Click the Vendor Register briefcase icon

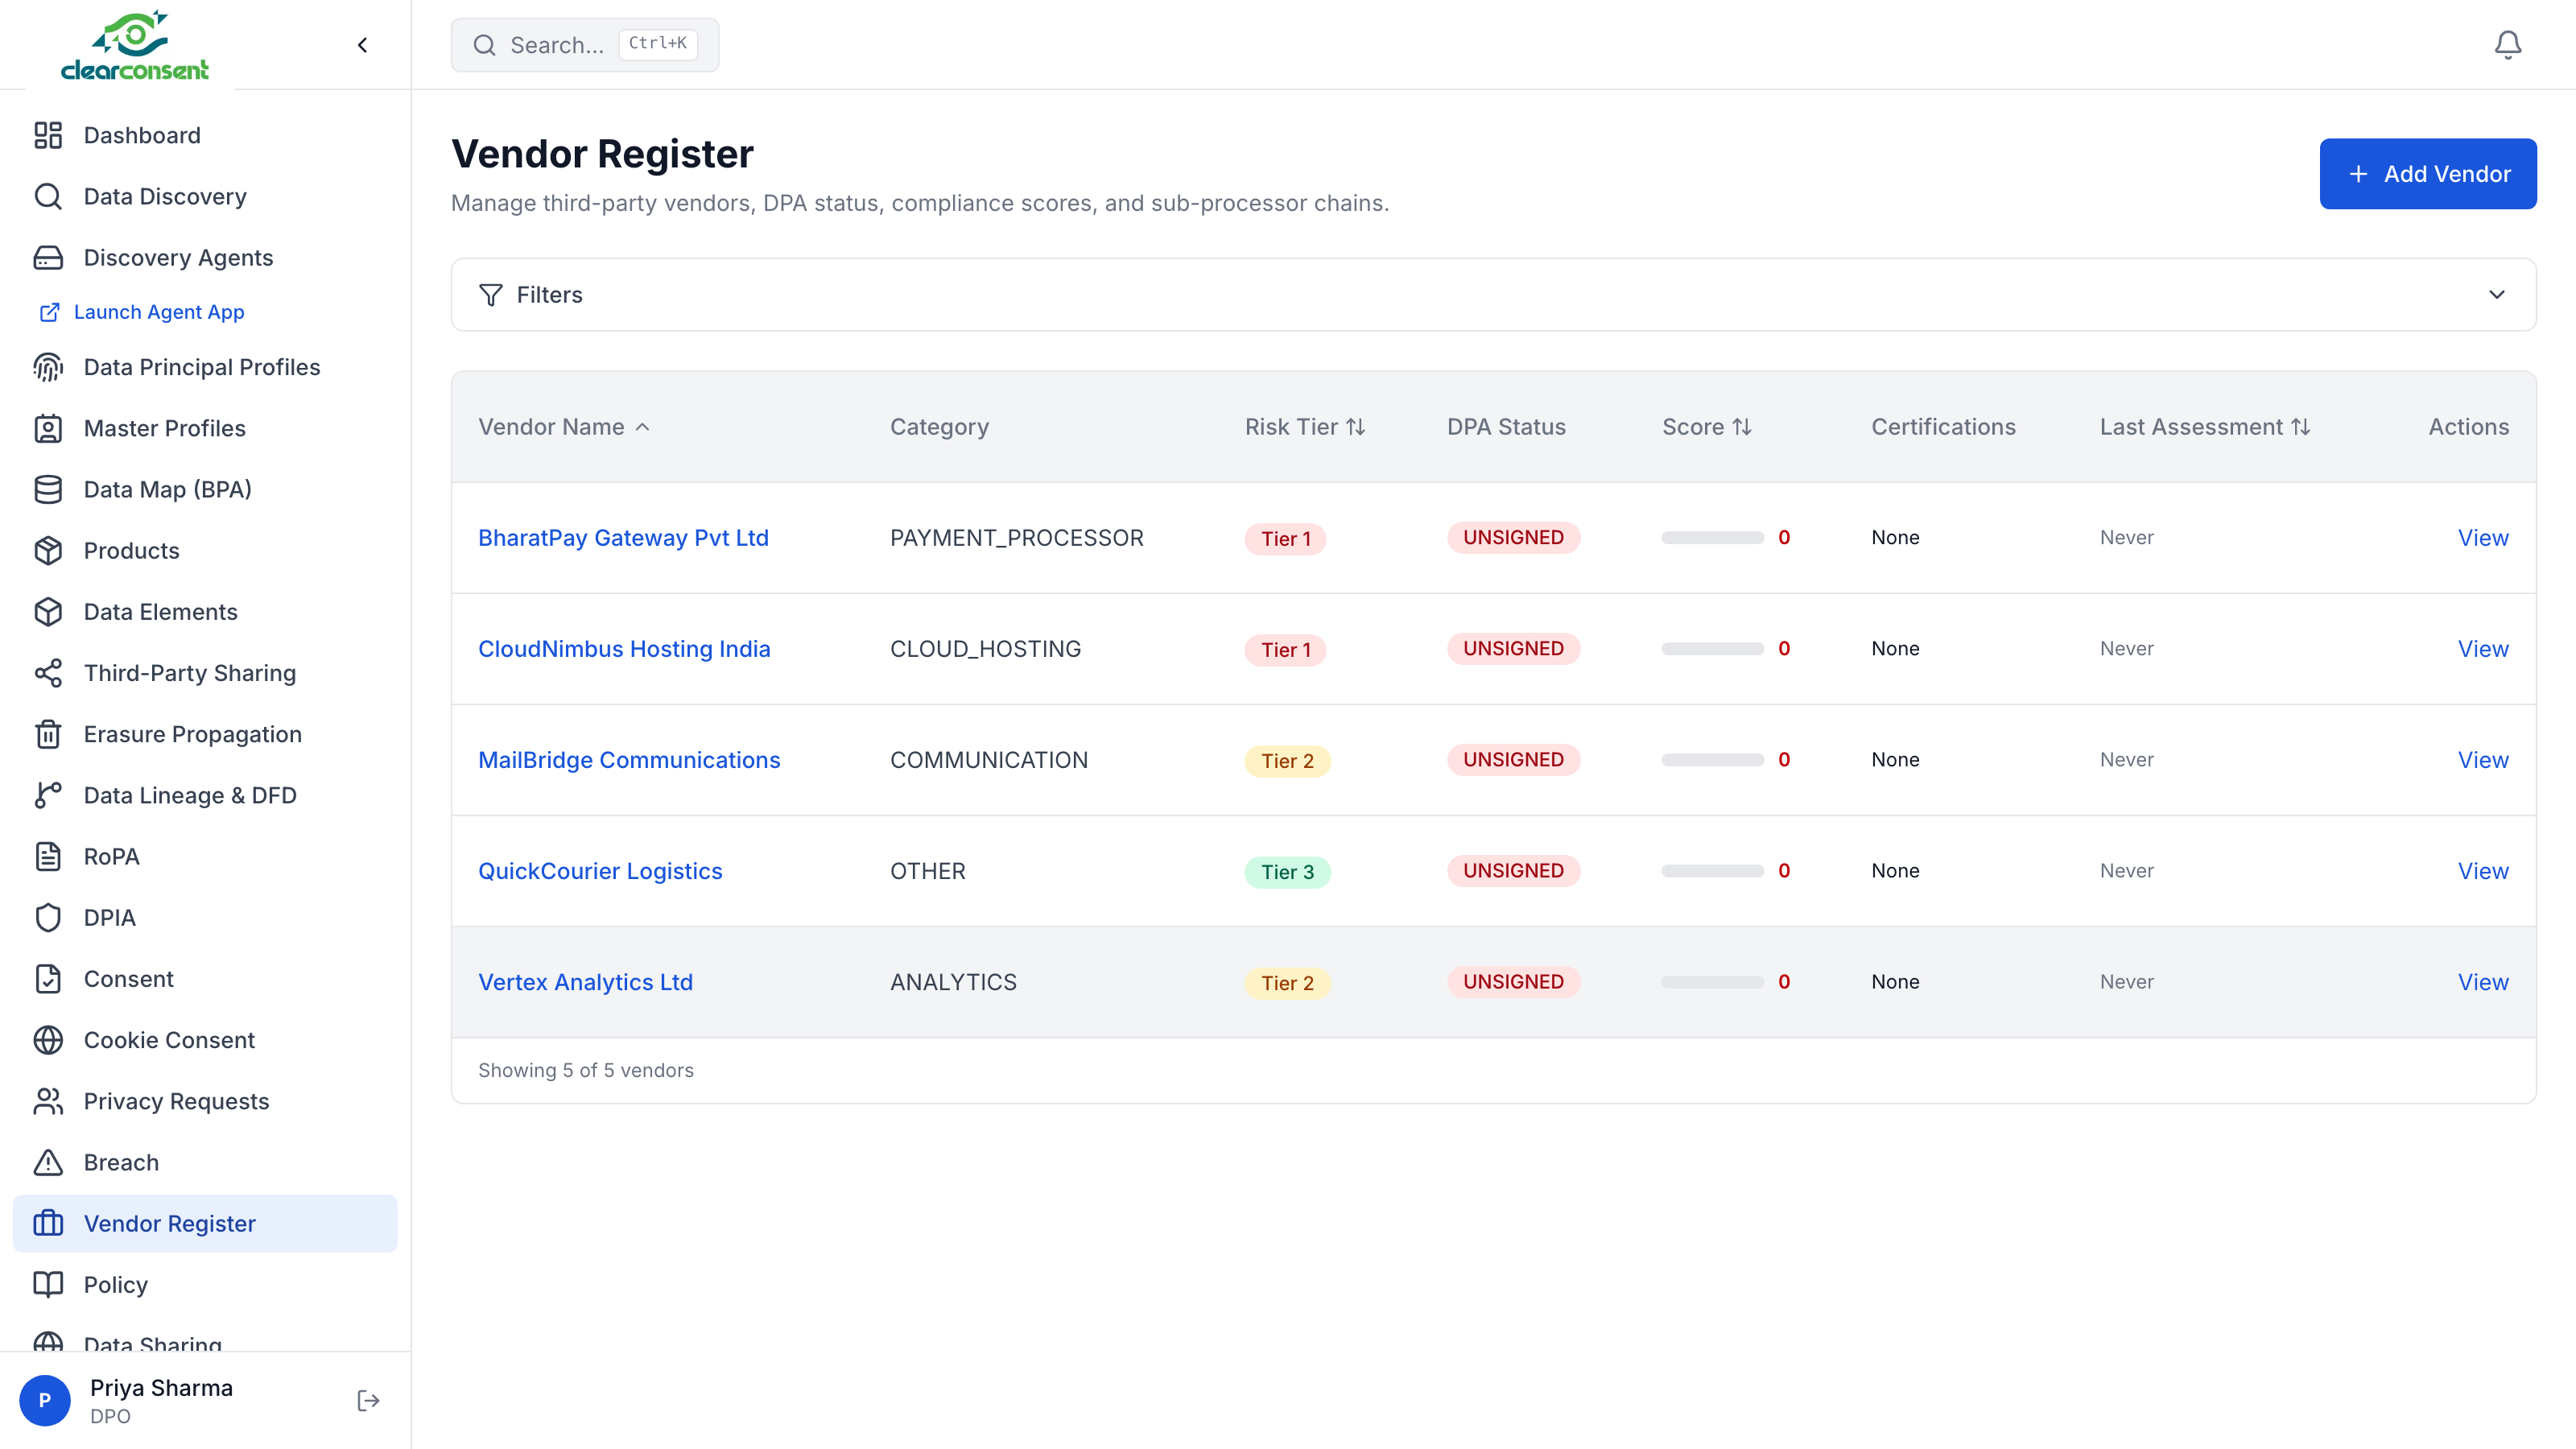point(48,1223)
